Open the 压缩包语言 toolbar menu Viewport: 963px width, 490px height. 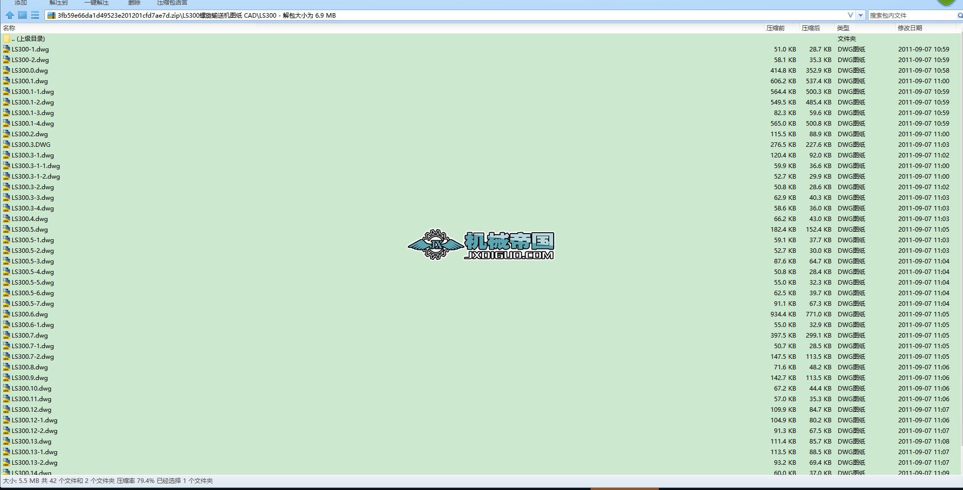click(172, 3)
